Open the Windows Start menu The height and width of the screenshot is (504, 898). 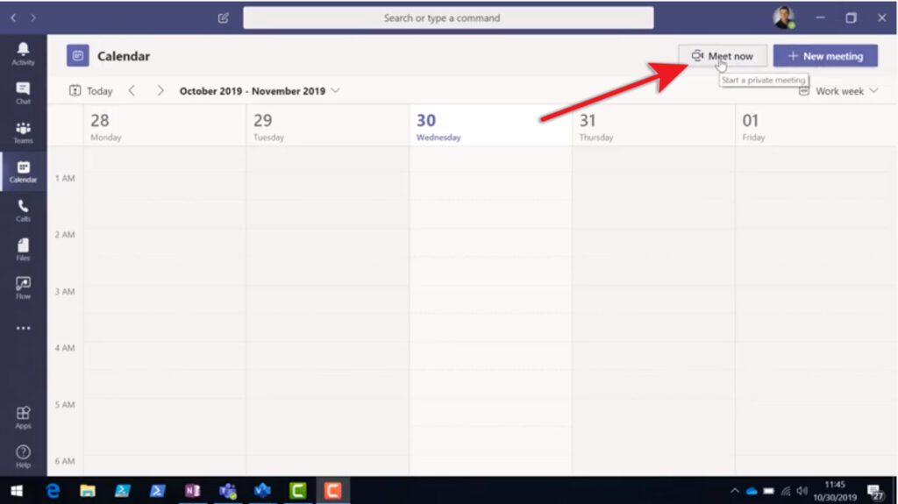(x=17, y=491)
